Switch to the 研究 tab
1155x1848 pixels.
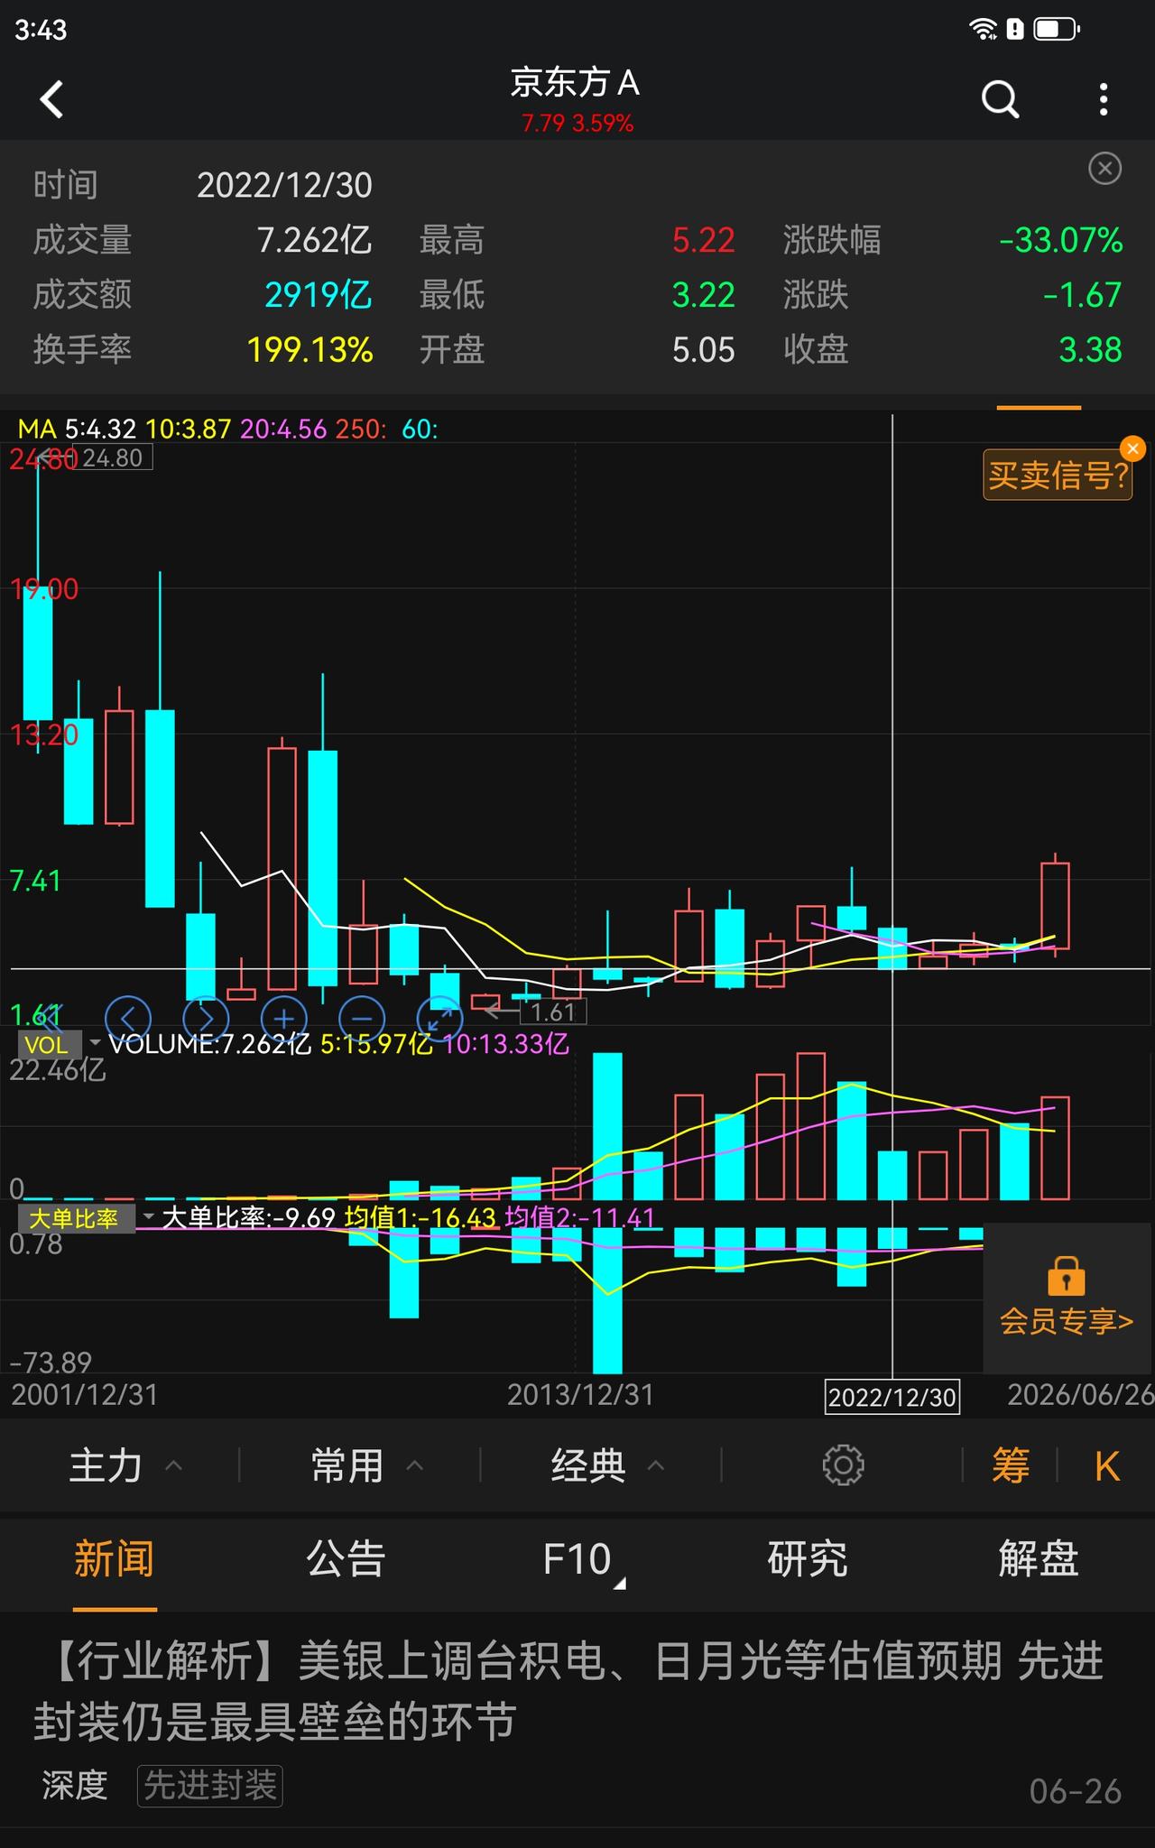pyautogui.click(x=808, y=1559)
